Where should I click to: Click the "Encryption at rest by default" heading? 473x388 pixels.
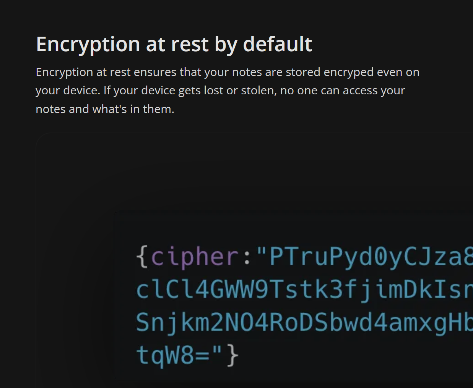tap(174, 44)
